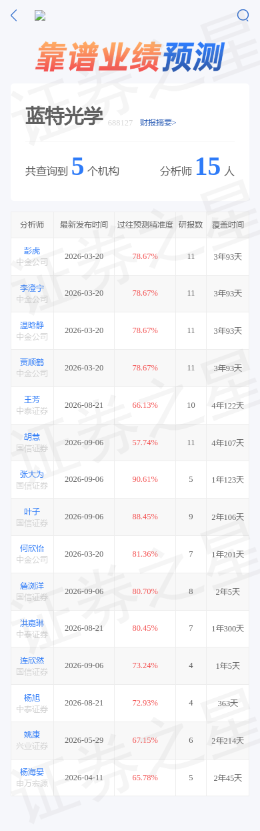
Task: Select analyst 叶子 of 国信证券
Action: click(x=32, y=511)
